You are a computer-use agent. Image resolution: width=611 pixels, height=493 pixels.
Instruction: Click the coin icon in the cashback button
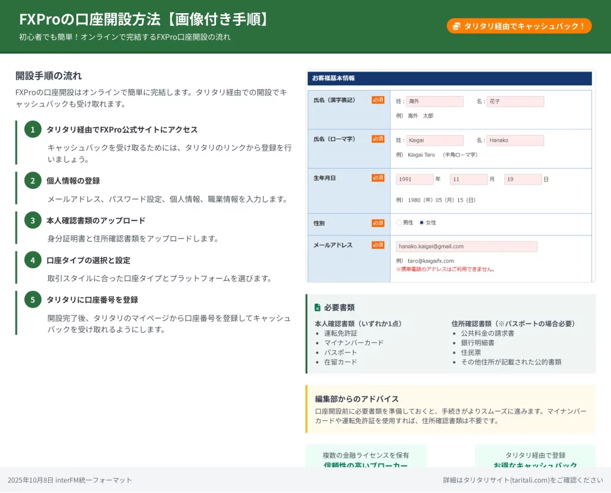(x=456, y=26)
